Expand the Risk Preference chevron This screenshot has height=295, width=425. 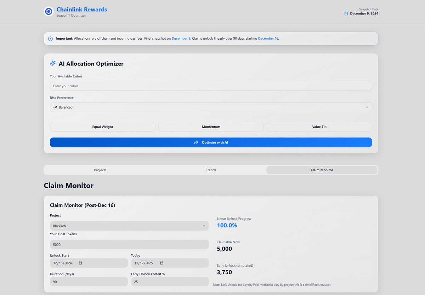[x=367, y=107]
